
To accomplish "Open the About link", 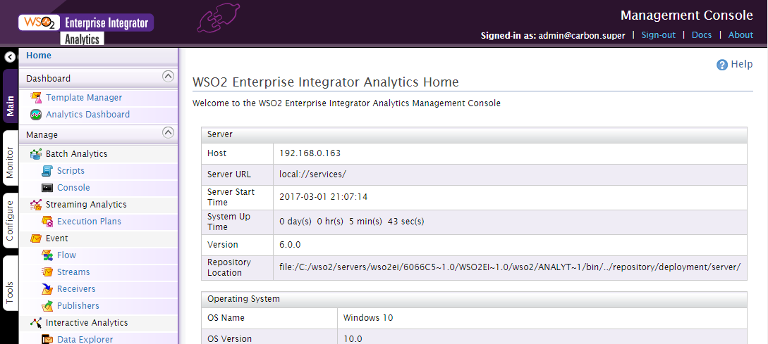I will pyautogui.click(x=740, y=34).
